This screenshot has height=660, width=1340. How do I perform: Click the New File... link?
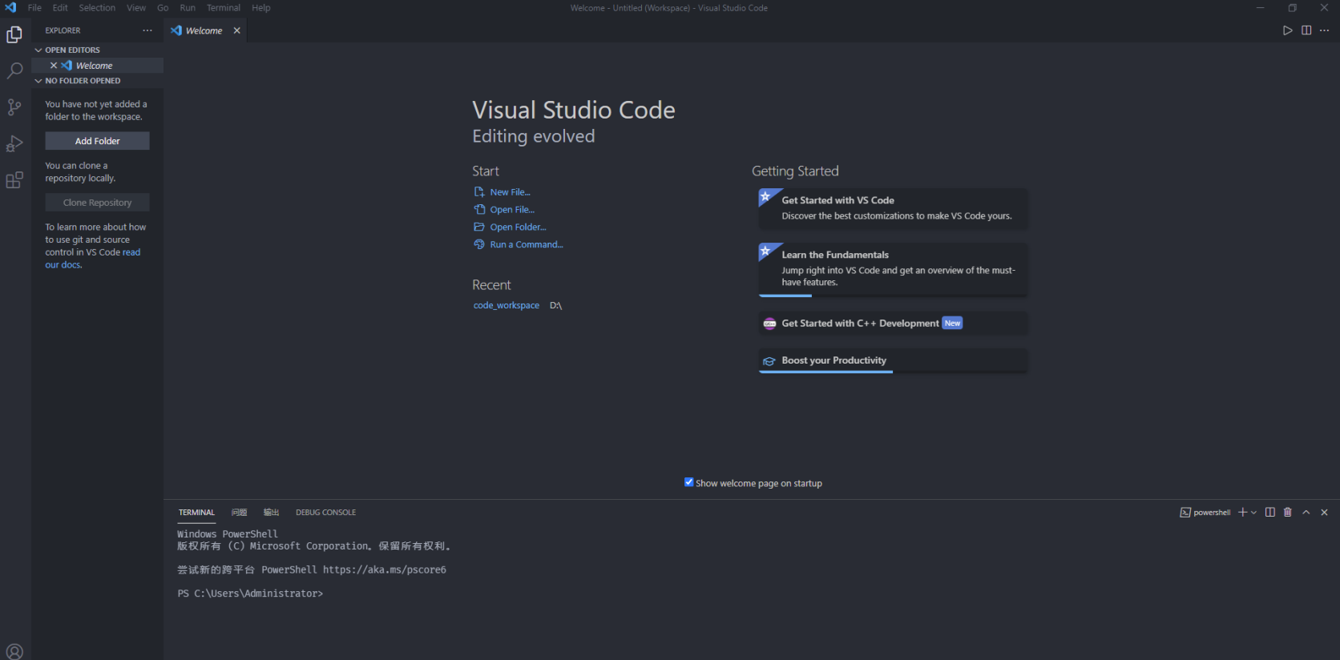pos(511,192)
